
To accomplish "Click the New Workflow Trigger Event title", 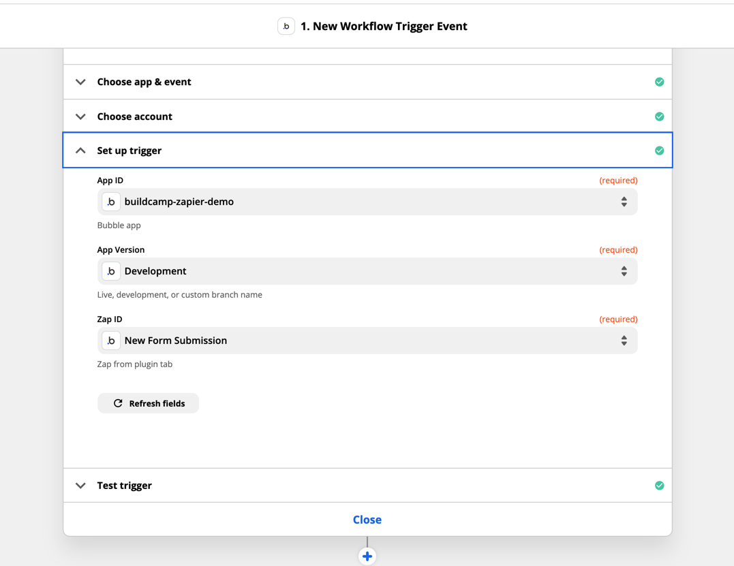I will tap(384, 27).
